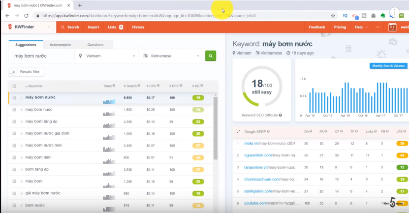Switch to the Autocomplete tab
The width and height of the screenshot is (409, 213).
(x=61, y=45)
